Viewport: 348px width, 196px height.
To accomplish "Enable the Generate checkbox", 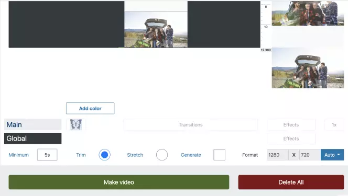I will click(x=219, y=155).
